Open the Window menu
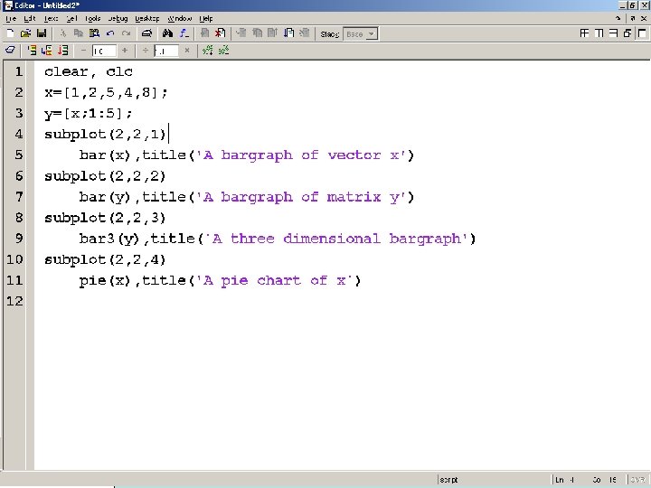The height and width of the screenshot is (488, 651). point(179,18)
